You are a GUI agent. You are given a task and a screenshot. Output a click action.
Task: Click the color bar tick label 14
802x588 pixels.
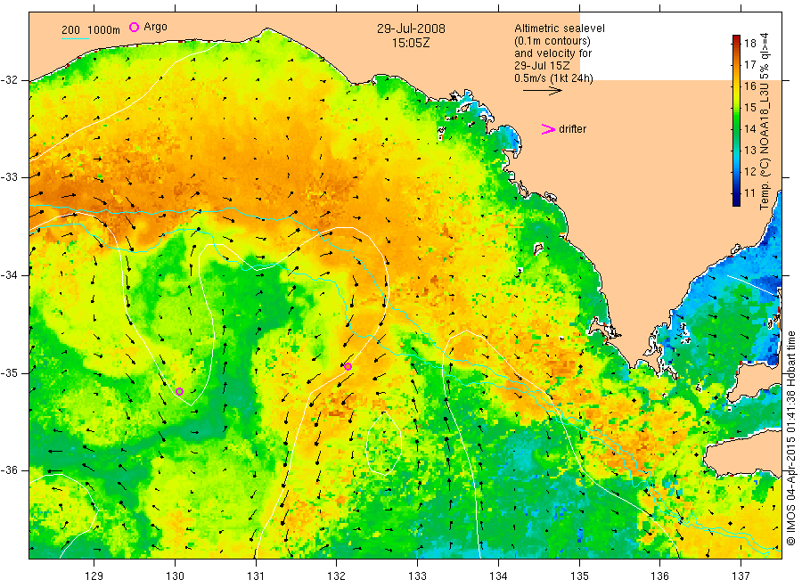click(749, 129)
